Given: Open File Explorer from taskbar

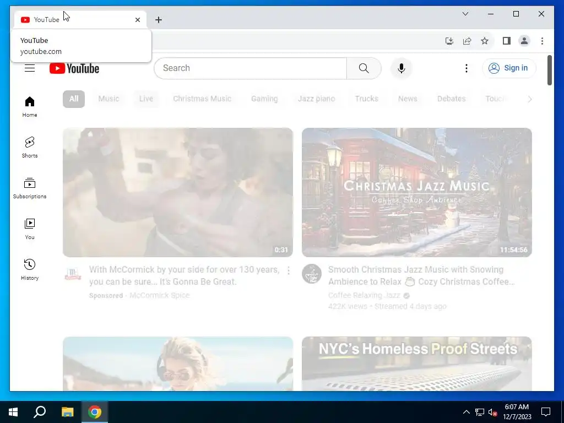Looking at the screenshot, I should (x=67, y=412).
